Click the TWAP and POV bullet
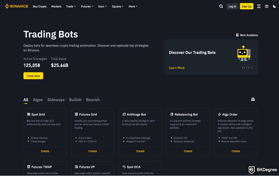The width and height of the screenshot is (279, 176). coord(229,138)
